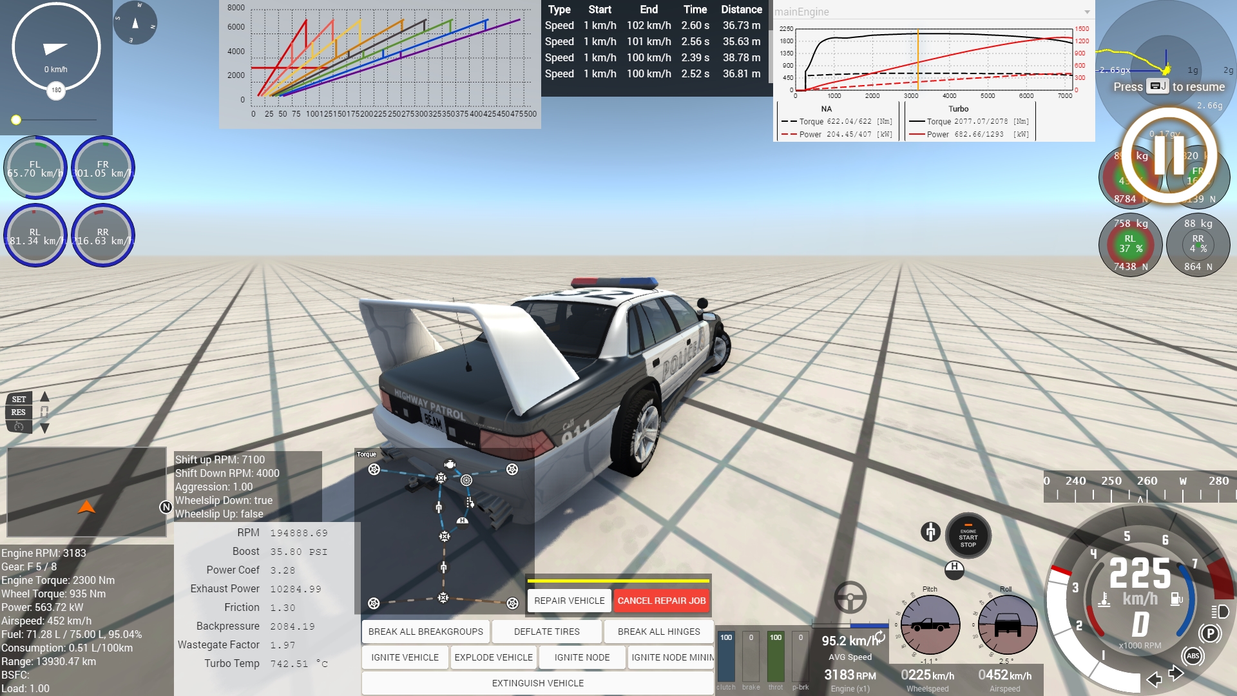The image size is (1237, 696).
Task: Toggle the parking brake P indicator
Action: [x=1210, y=633]
